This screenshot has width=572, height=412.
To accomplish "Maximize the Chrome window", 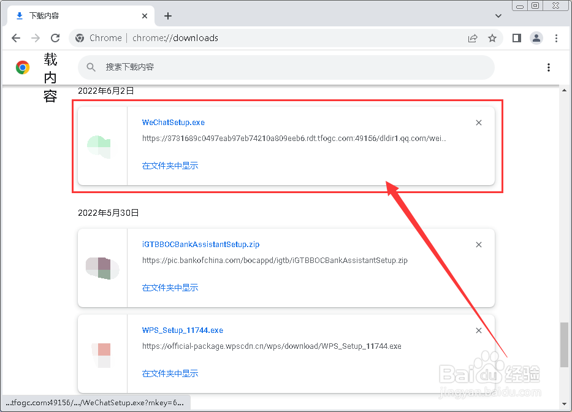I will point(535,6).
